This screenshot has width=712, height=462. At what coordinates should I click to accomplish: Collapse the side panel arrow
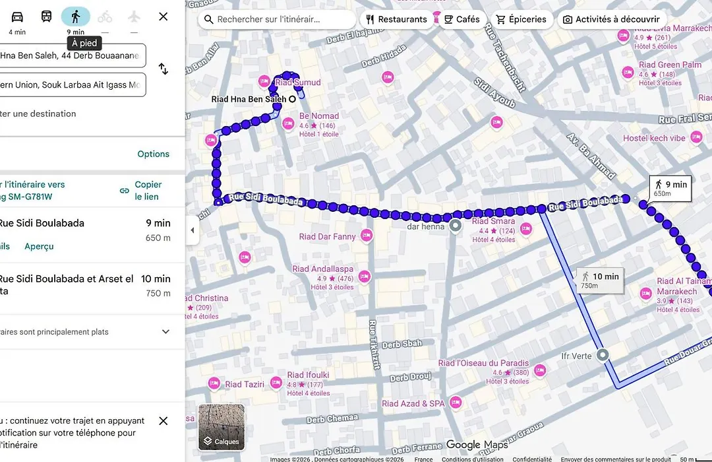click(x=193, y=230)
